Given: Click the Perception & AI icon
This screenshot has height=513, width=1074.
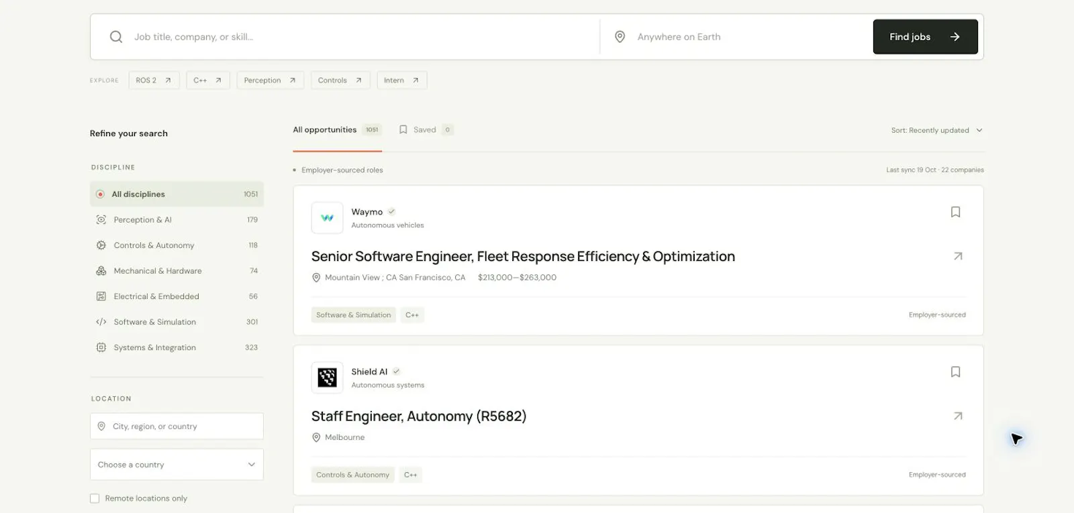Looking at the screenshot, I should click(x=101, y=220).
